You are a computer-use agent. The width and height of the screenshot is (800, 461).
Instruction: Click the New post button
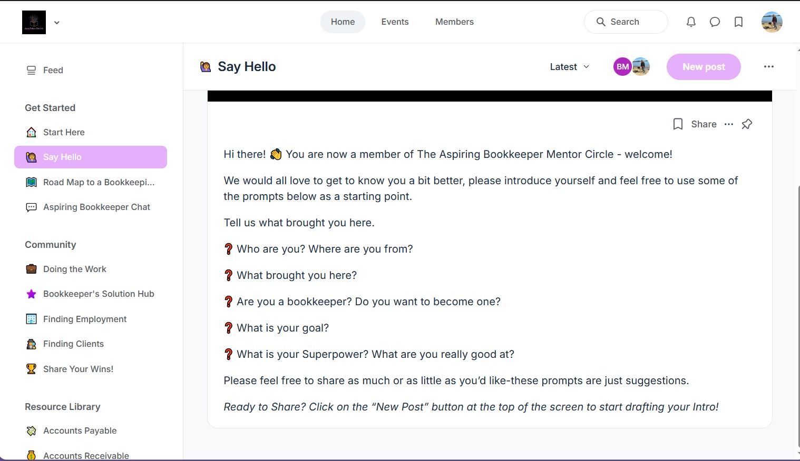pos(703,67)
